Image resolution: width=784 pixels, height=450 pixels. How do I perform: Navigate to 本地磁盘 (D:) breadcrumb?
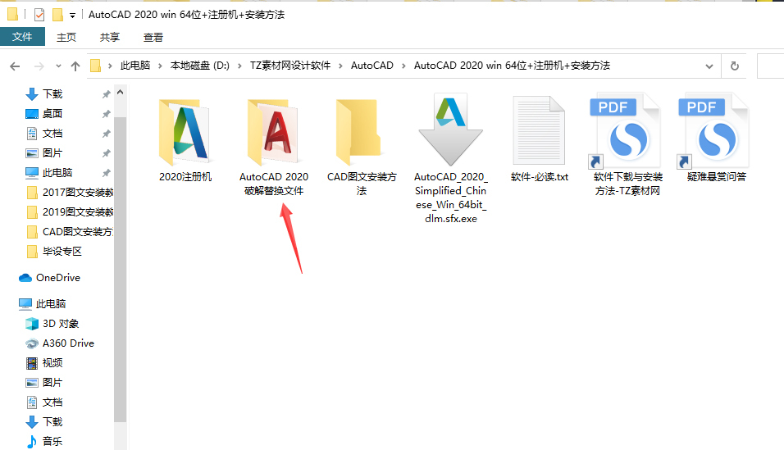coord(199,66)
